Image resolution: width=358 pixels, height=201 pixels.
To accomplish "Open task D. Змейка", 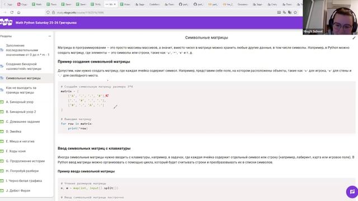I will click(13, 131).
